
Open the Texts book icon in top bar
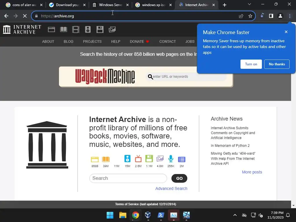coord(63,29)
